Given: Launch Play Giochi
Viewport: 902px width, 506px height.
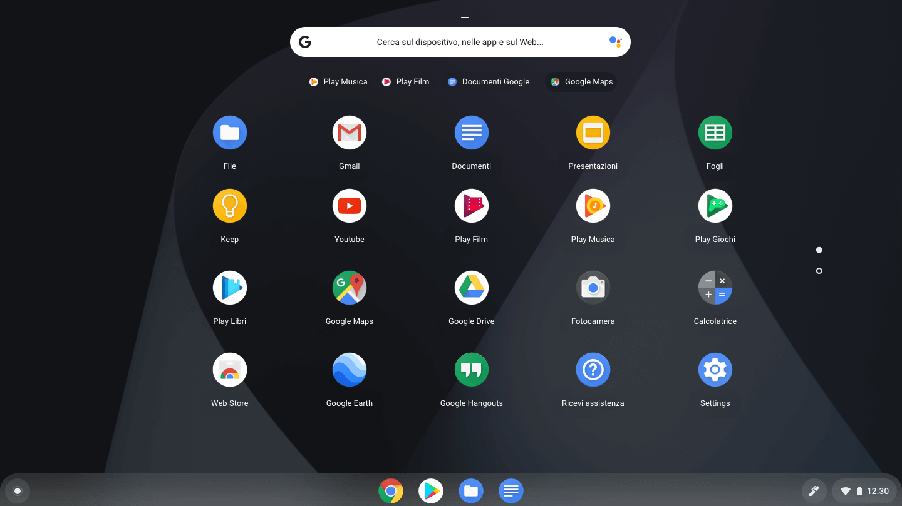Looking at the screenshot, I should [x=715, y=206].
